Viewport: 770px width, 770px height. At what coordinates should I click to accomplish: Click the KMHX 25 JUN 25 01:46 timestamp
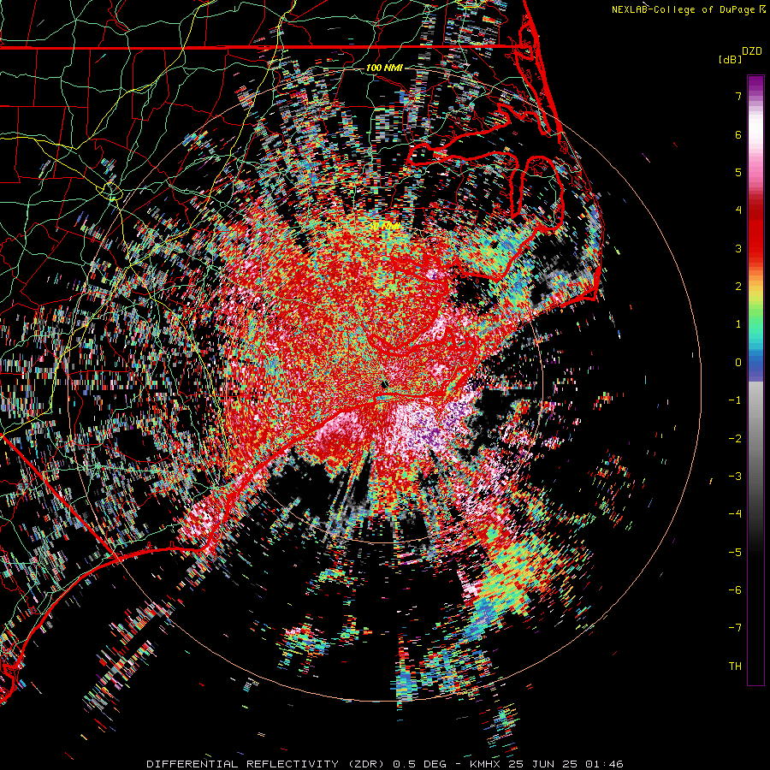tap(547, 764)
